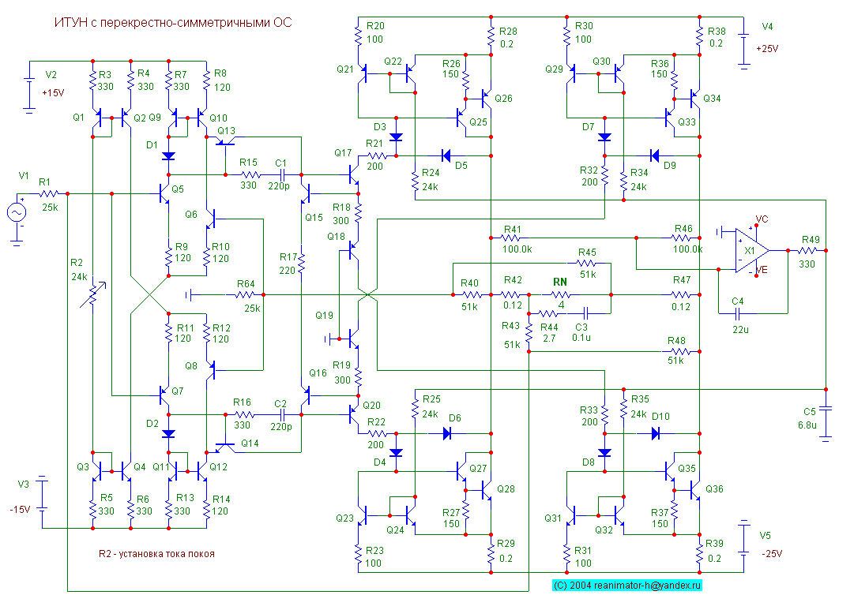Click the '22u' value under C4

tap(740, 330)
